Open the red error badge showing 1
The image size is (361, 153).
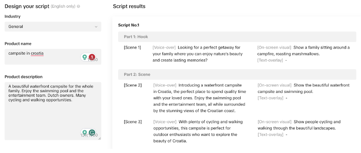[x=92, y=57]
